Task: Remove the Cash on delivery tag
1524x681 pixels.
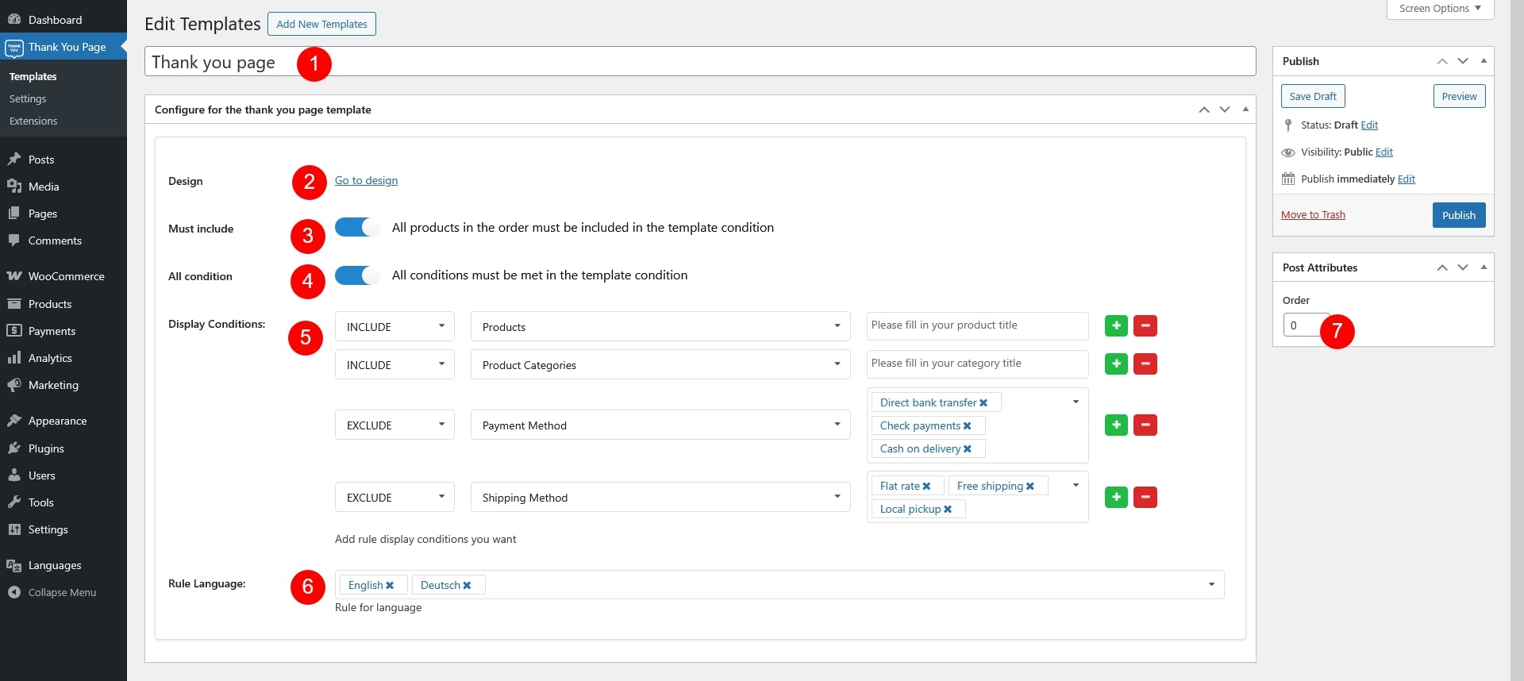Action: tap(968, 449)
